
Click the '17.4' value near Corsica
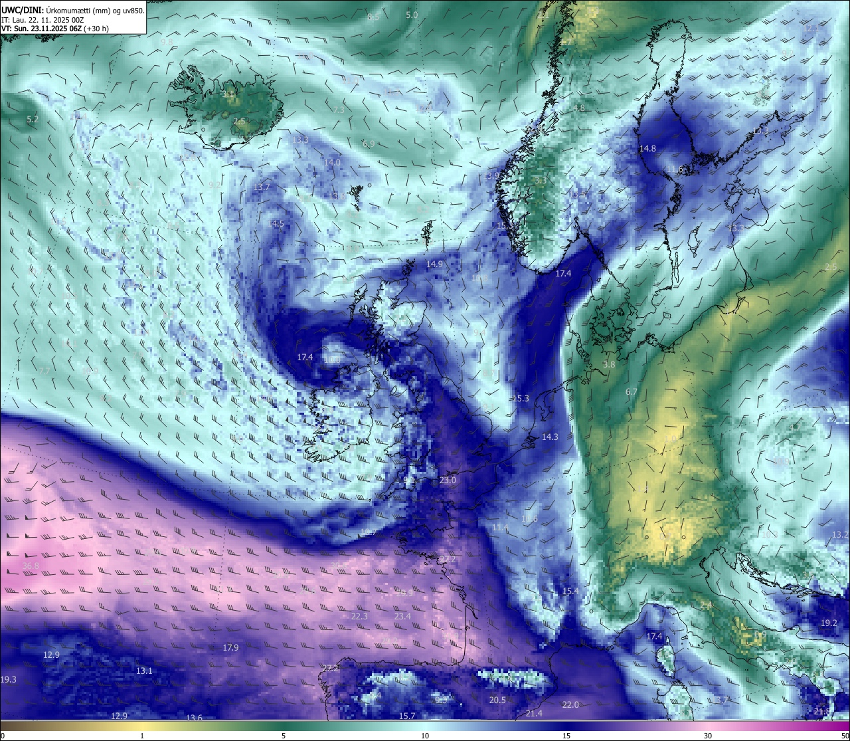coord(654,637)
